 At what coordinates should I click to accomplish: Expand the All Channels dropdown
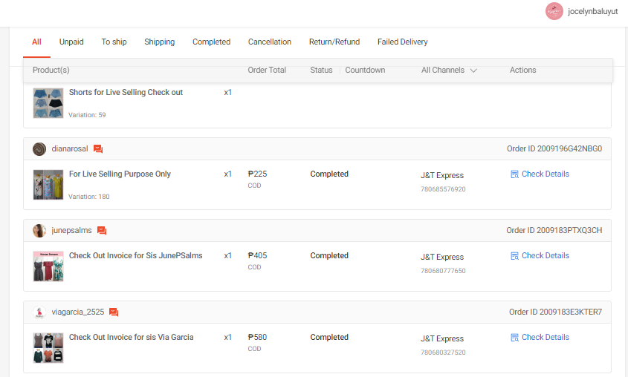(x=449, y=71)
